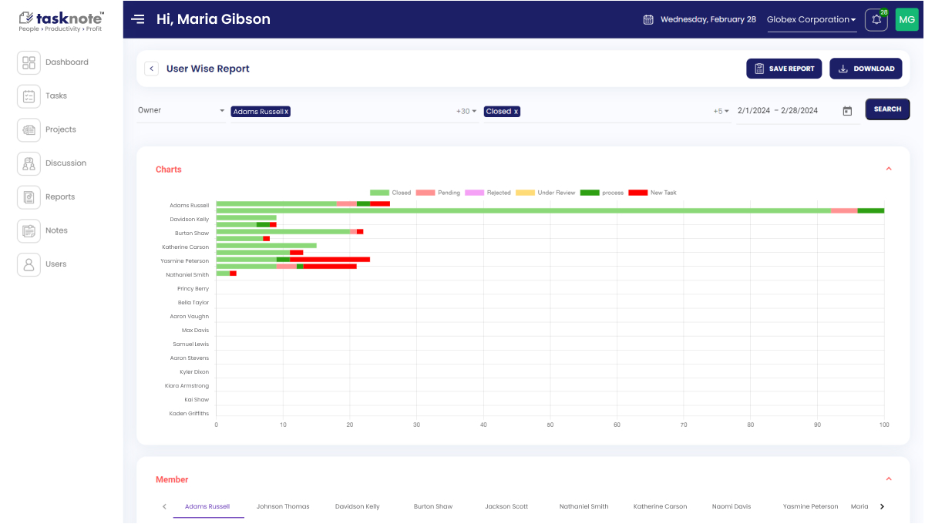Select the Burton Shaw member tab
Image resolution: width=925 pixels, height=524 pixels.
(x=433, y=506)
